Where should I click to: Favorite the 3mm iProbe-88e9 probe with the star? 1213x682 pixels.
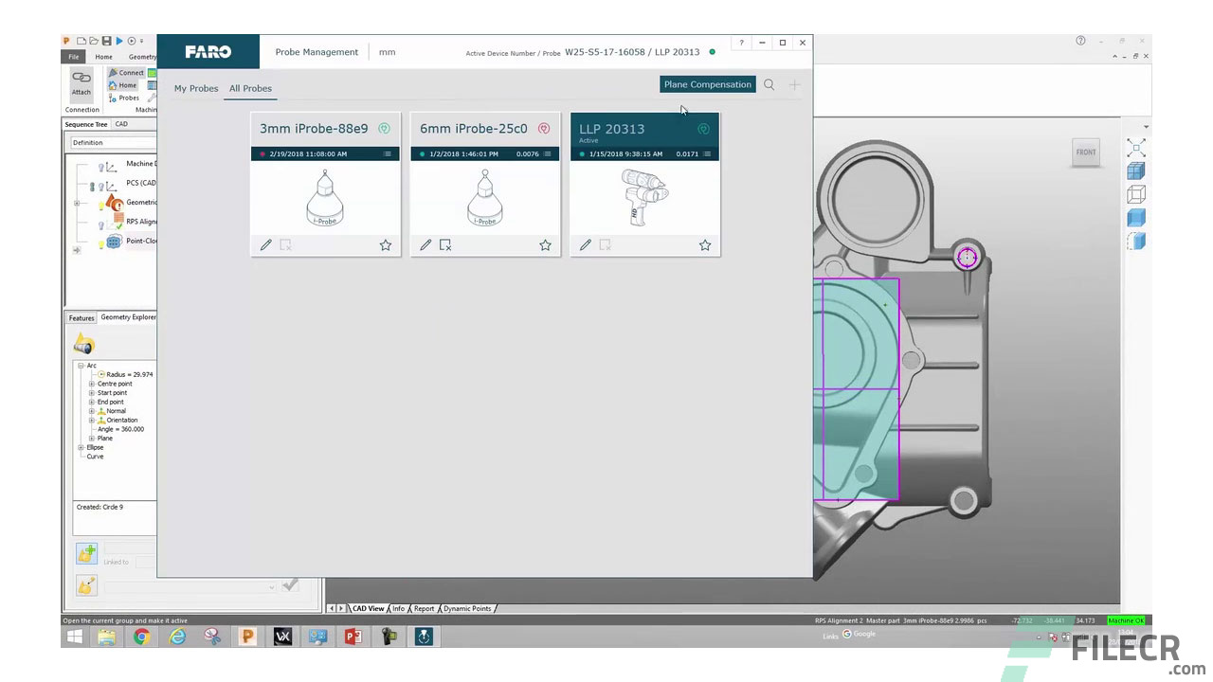tap(386, 245)
